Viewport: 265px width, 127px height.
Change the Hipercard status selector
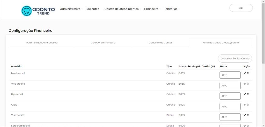pyautogui.click(x=230, y=96)
